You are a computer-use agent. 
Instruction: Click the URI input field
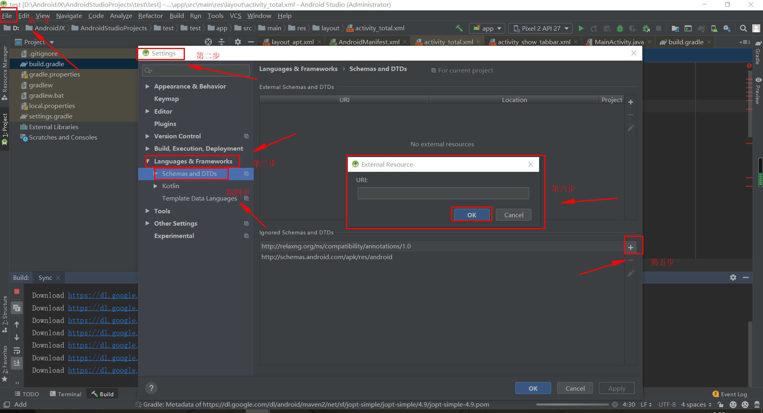click(443, 193)
